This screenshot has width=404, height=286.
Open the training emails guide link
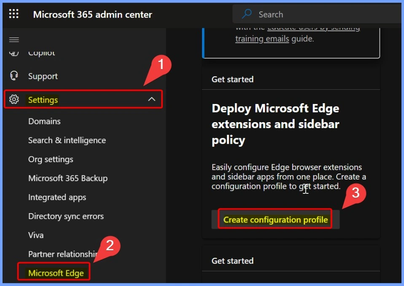pyautogui.click(x=262, y=39)
